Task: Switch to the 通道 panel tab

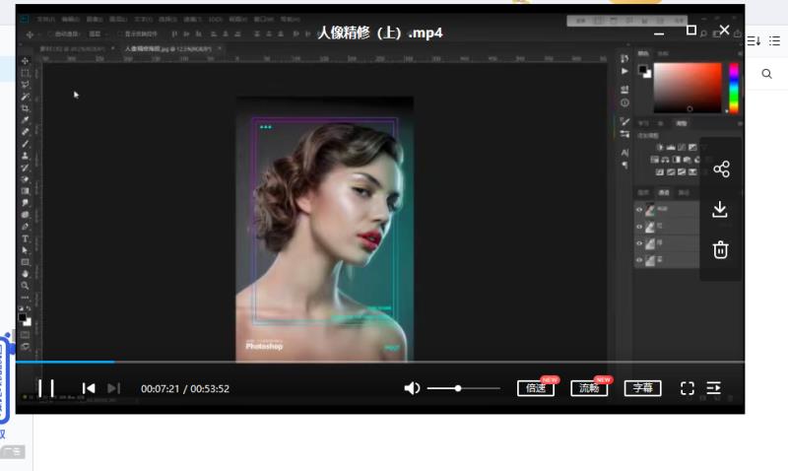Action: click(x=663, y=192)
